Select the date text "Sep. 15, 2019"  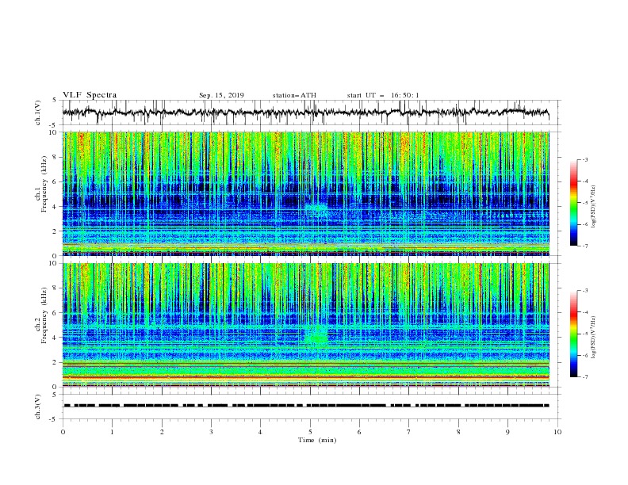(x=221, y=95)
